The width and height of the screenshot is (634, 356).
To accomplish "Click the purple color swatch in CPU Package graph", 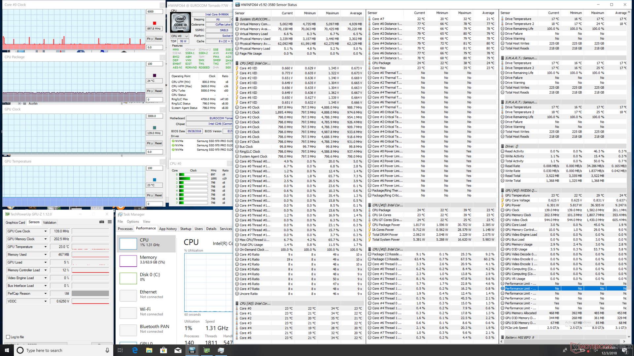I will click(154, 75).
